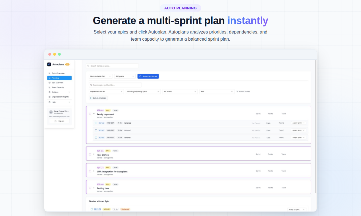Check the Select All Visible box

pyautogui.click(x=91, y=98)
